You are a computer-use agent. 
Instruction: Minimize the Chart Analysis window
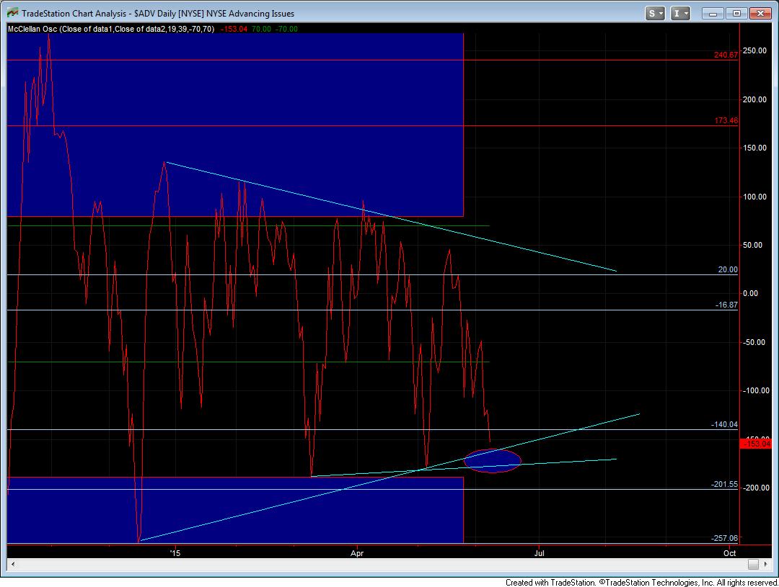pos(713,13)
